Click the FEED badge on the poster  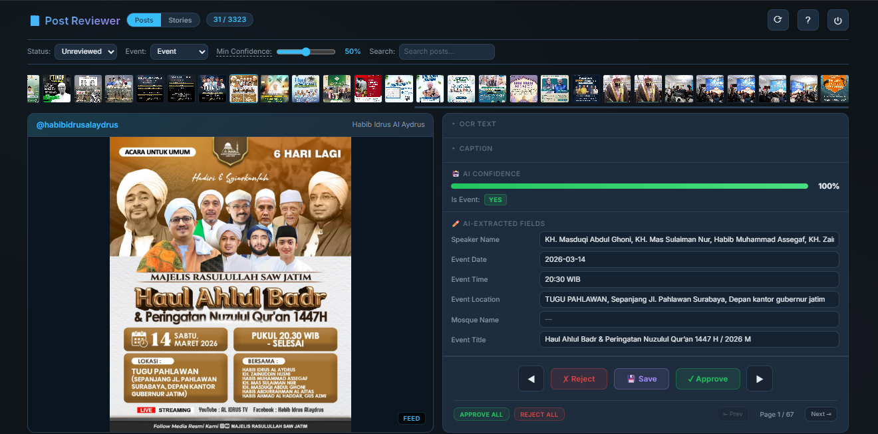click(411, 418)
